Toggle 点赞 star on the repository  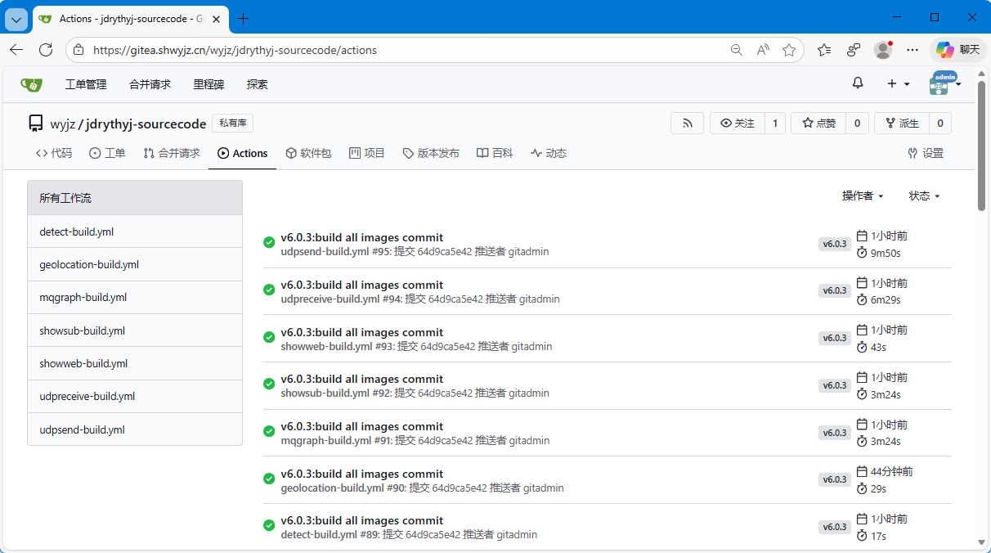tap(818, 124)
